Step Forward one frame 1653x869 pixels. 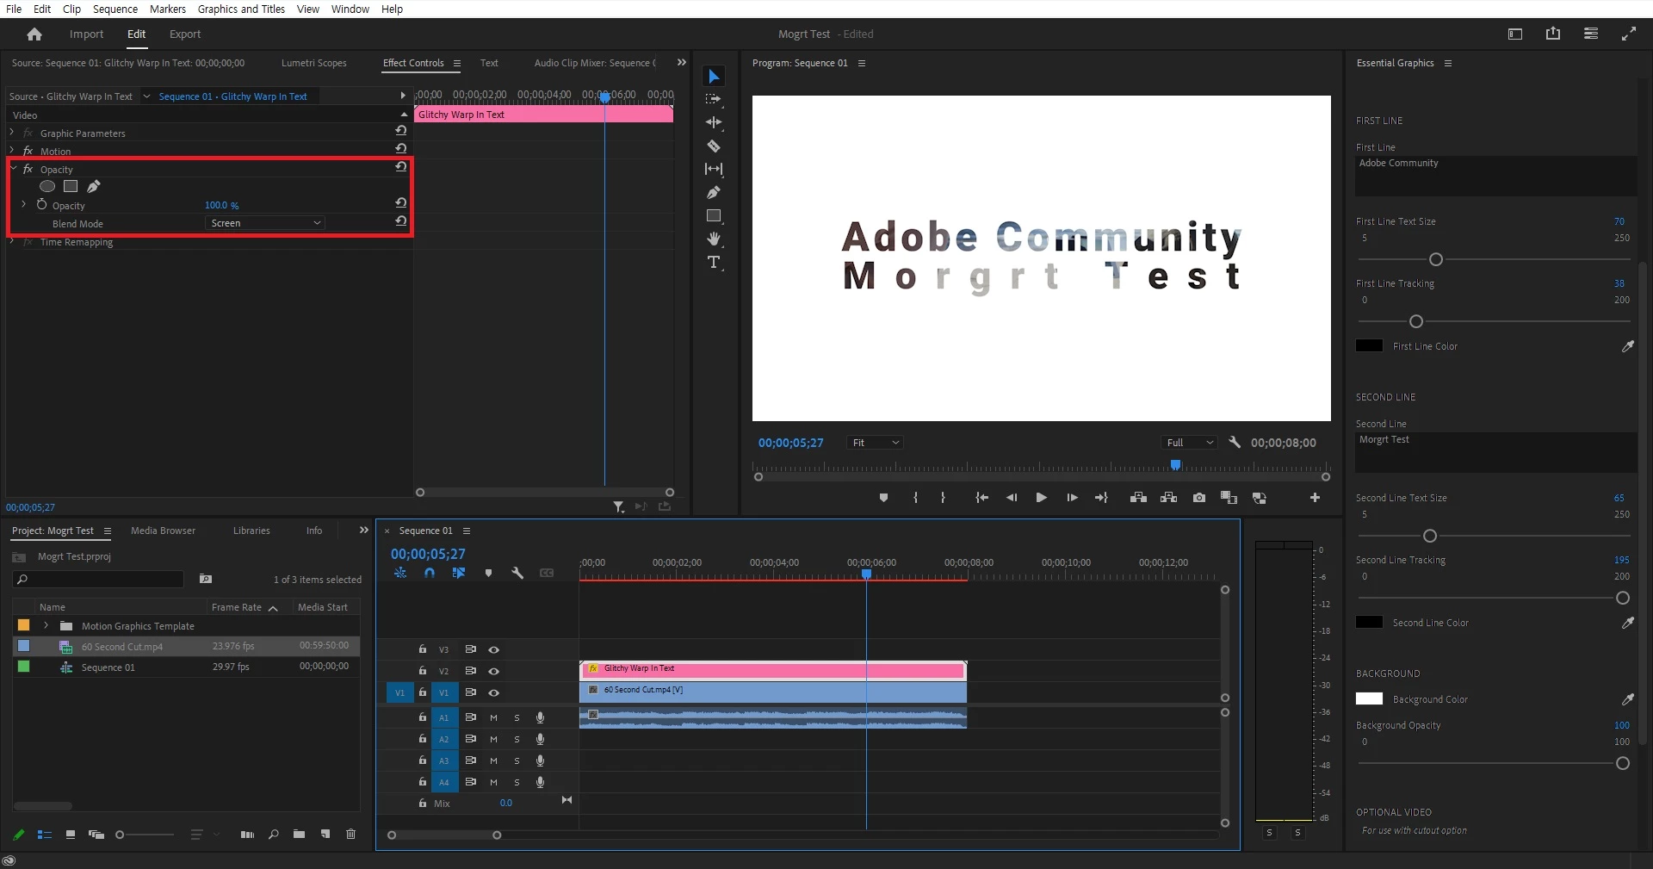pos(1072,498)
